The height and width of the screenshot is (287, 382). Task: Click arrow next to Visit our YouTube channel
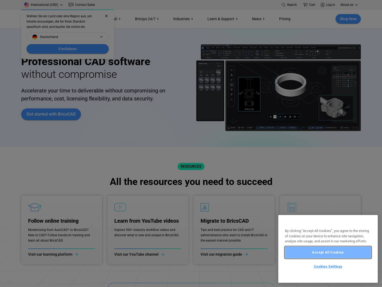pos(163,255)
